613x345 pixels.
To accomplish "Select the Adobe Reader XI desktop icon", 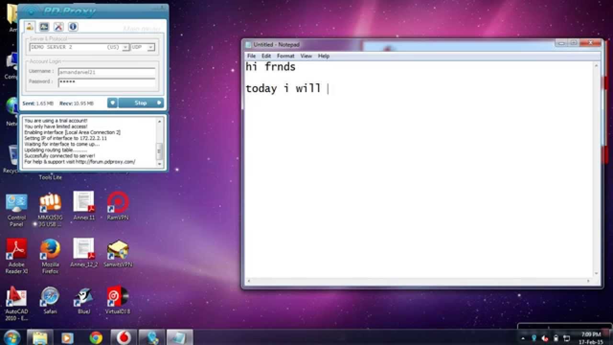I will point(16,256).
